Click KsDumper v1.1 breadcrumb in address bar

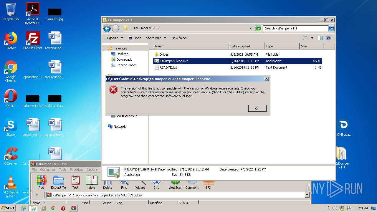click(144, 28)
